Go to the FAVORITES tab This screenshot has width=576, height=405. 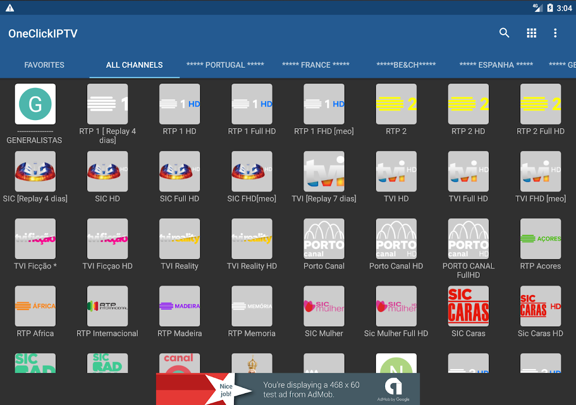pos(44,65)
